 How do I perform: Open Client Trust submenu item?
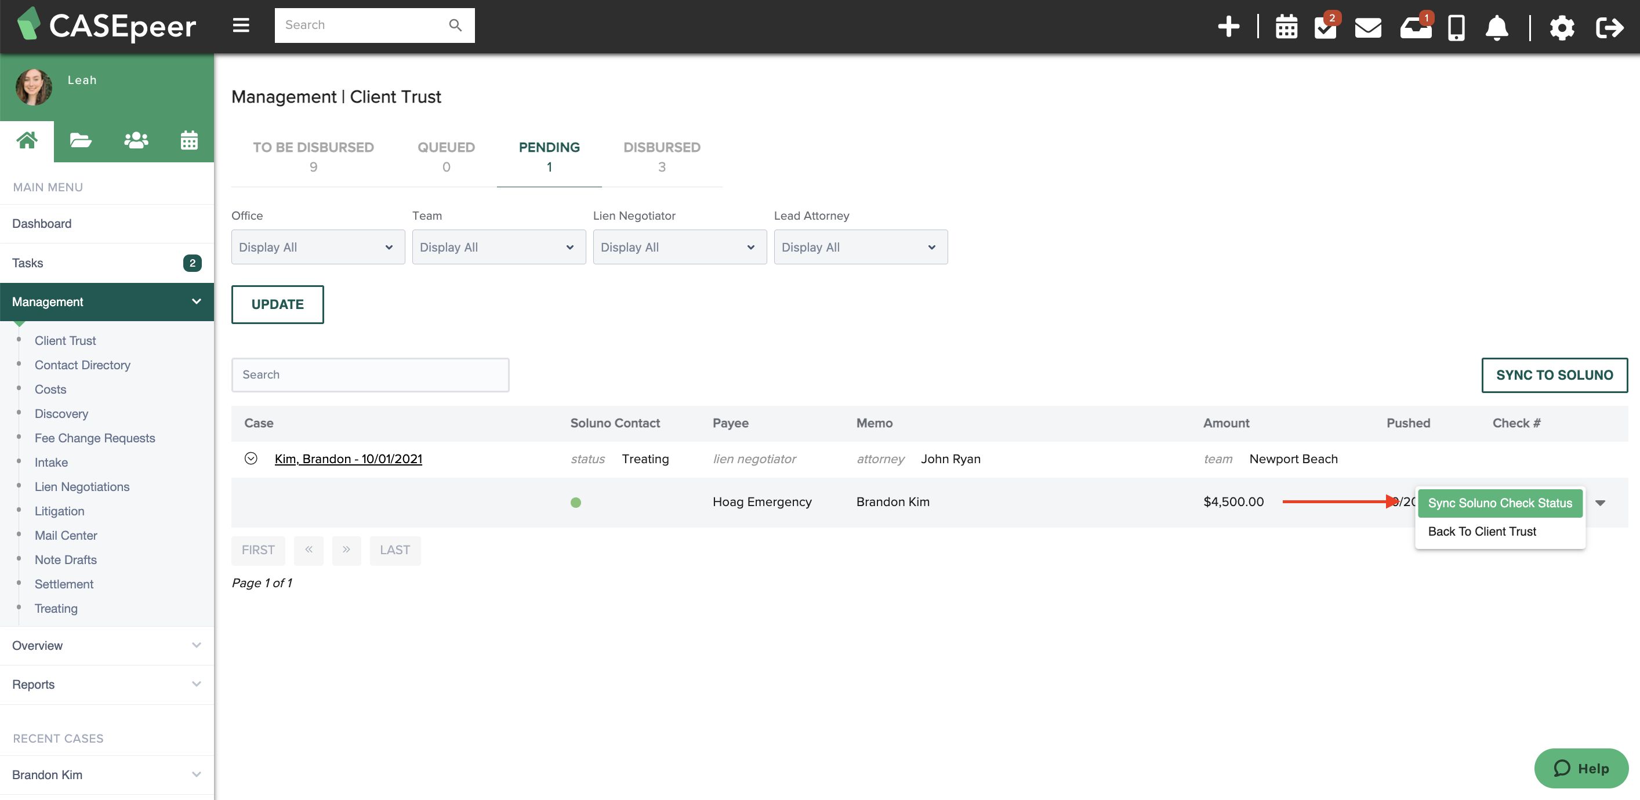click(x=65, y=340)
